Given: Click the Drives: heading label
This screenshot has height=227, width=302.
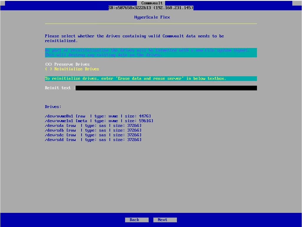Looking at the screenshot, I should click(53, 107).
